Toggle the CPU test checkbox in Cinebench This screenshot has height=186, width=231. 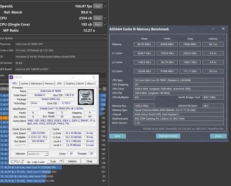point(105,18)
